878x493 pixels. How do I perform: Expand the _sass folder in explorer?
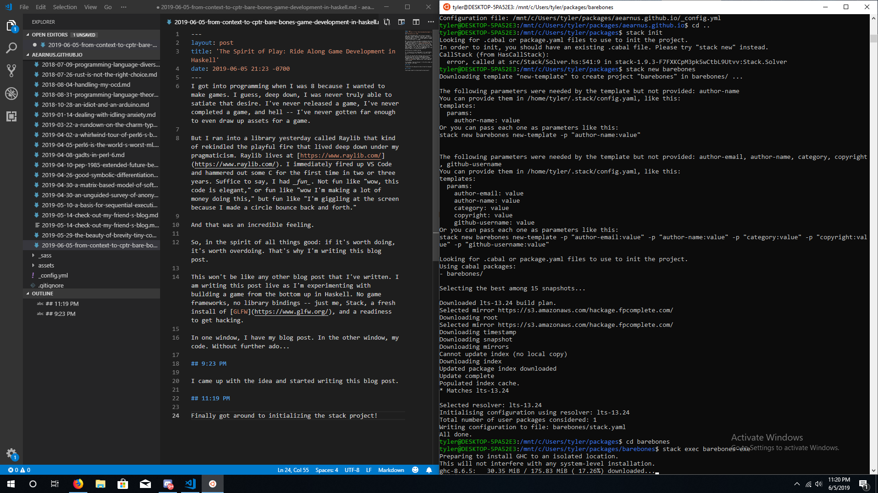click(x=33, y=255)
